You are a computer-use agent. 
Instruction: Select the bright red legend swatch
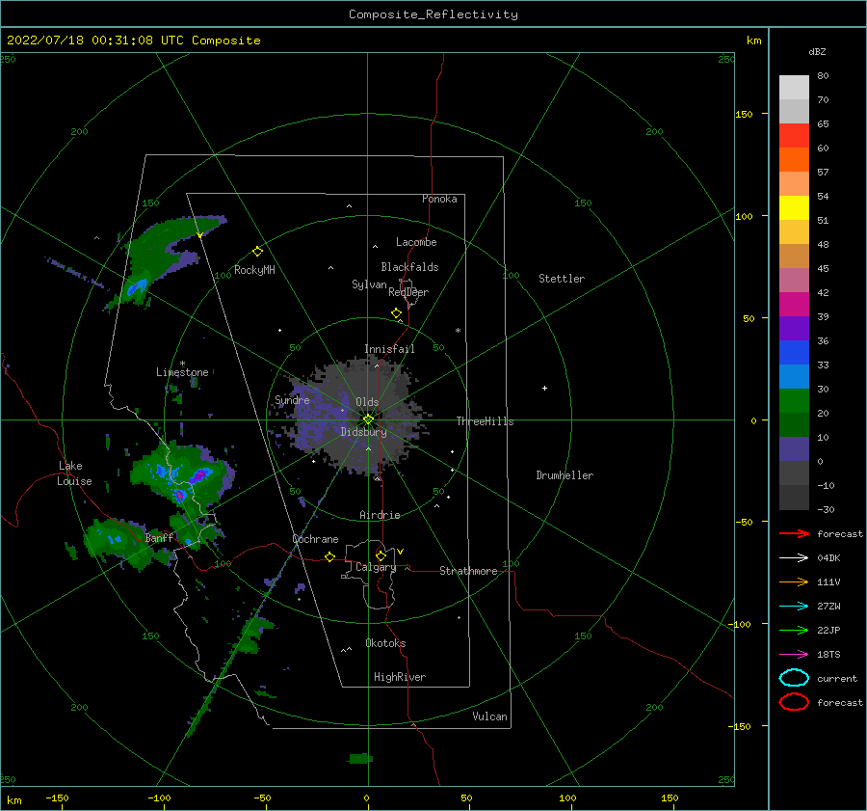click(x=794, y=136)
